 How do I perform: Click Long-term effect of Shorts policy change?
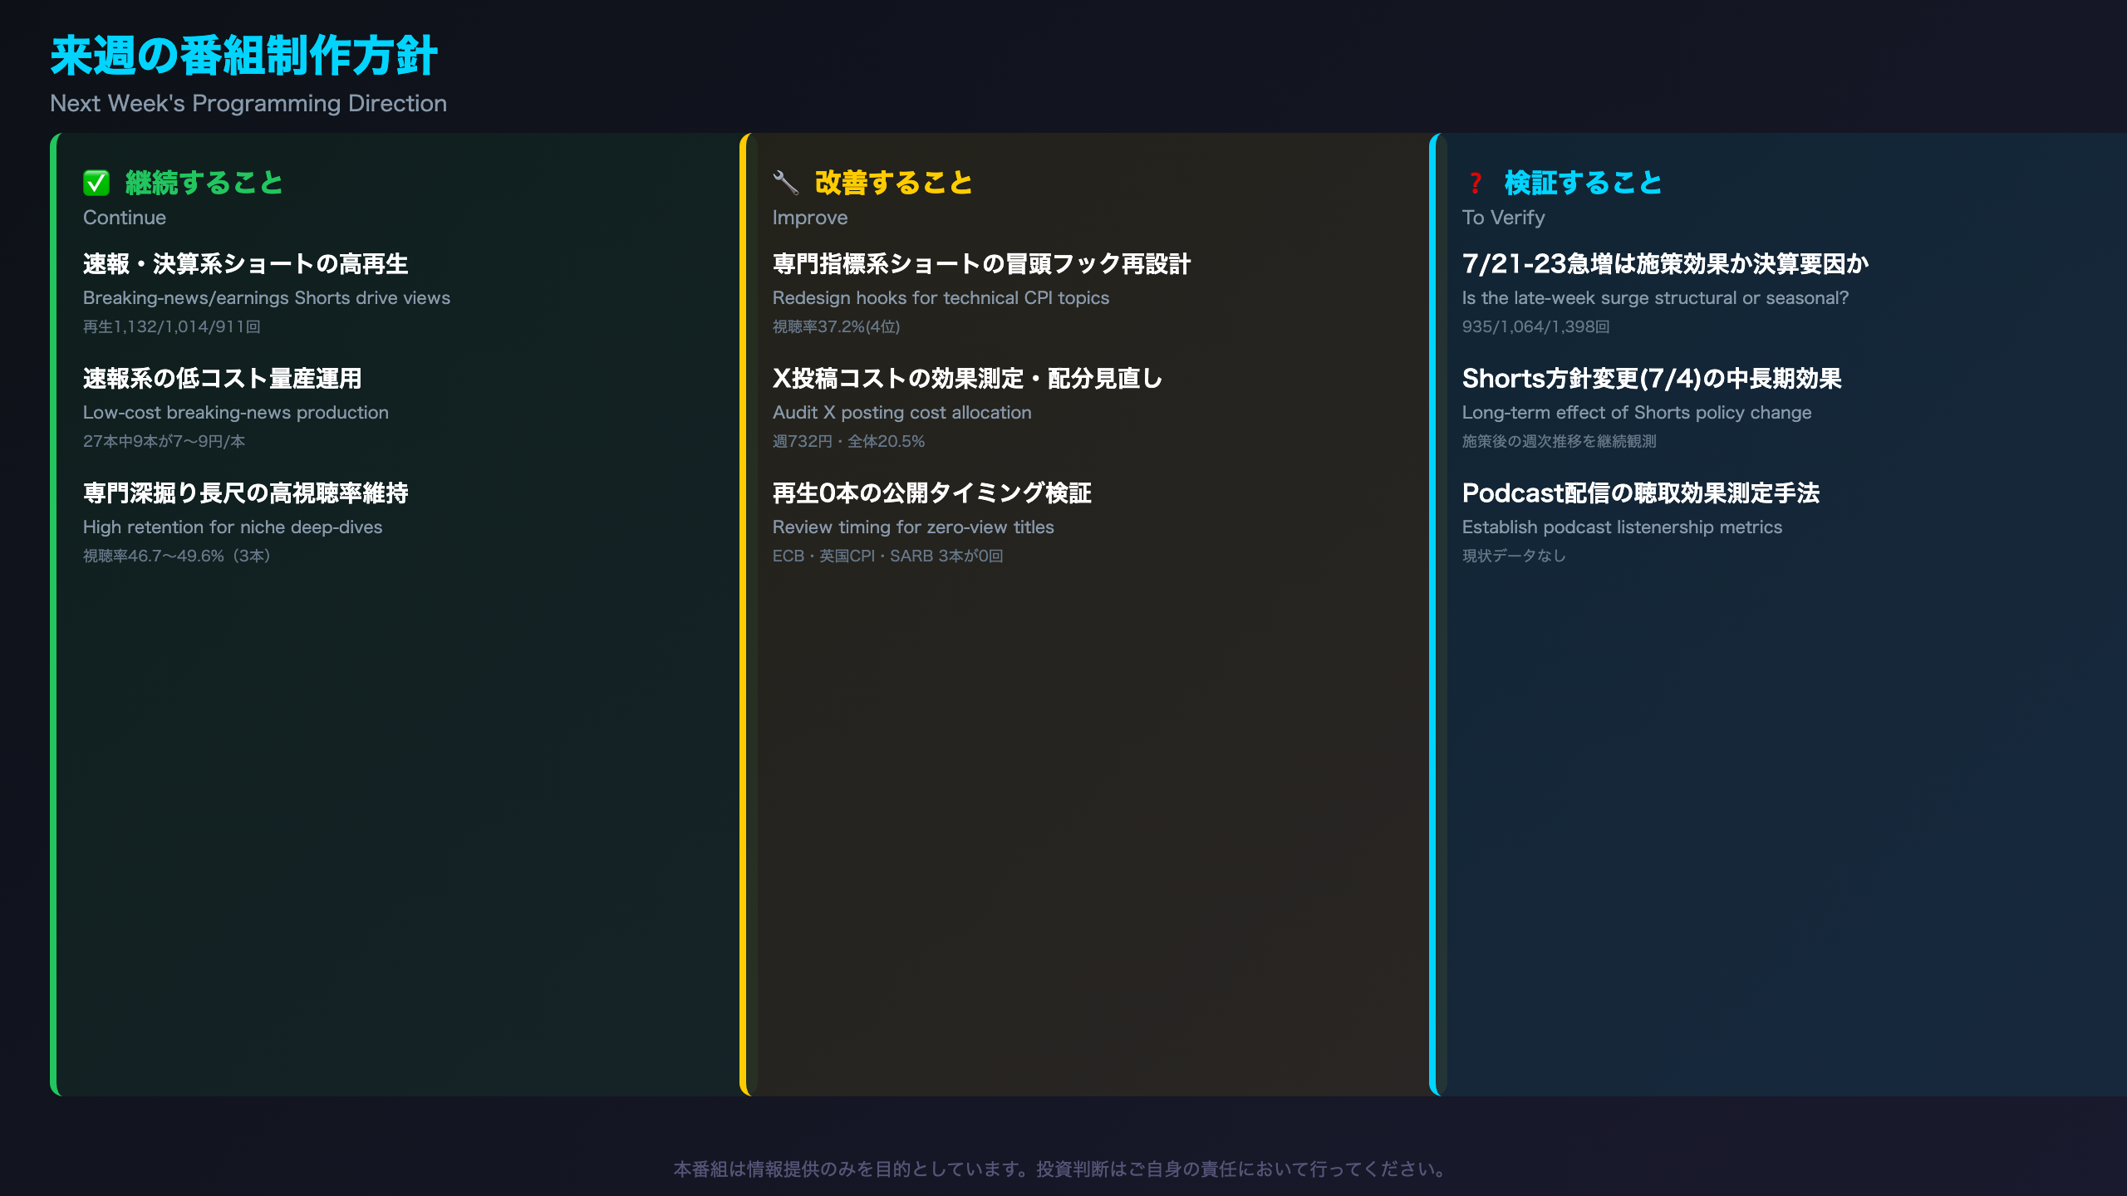(1637, 412)
